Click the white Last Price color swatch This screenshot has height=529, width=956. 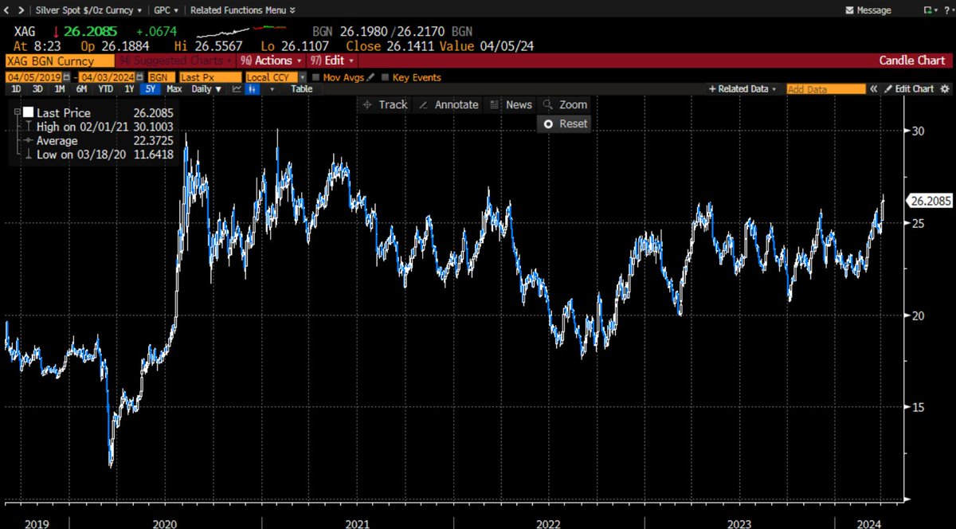29,113
